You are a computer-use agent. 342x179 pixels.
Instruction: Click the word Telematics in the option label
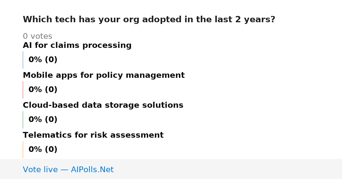(47, 135)
